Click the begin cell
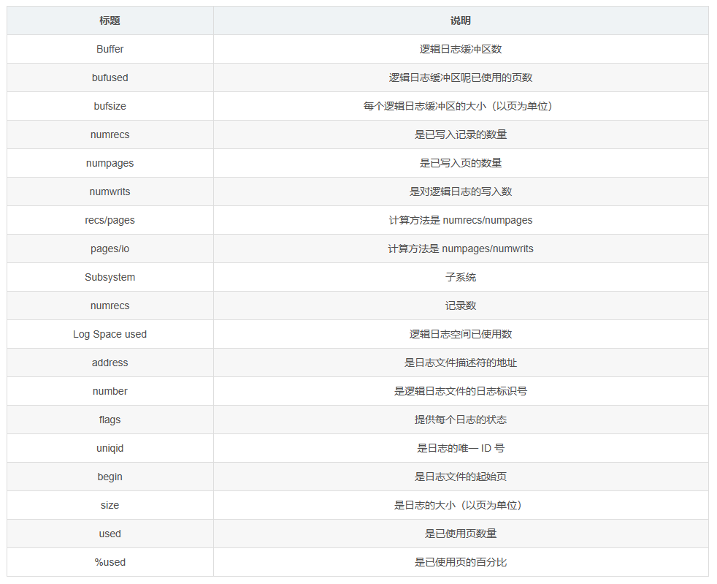717x584 pixels. coord(110,477)
